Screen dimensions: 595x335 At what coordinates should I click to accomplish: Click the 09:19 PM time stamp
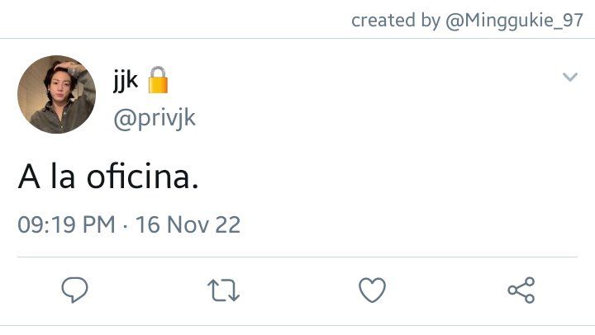66,224
